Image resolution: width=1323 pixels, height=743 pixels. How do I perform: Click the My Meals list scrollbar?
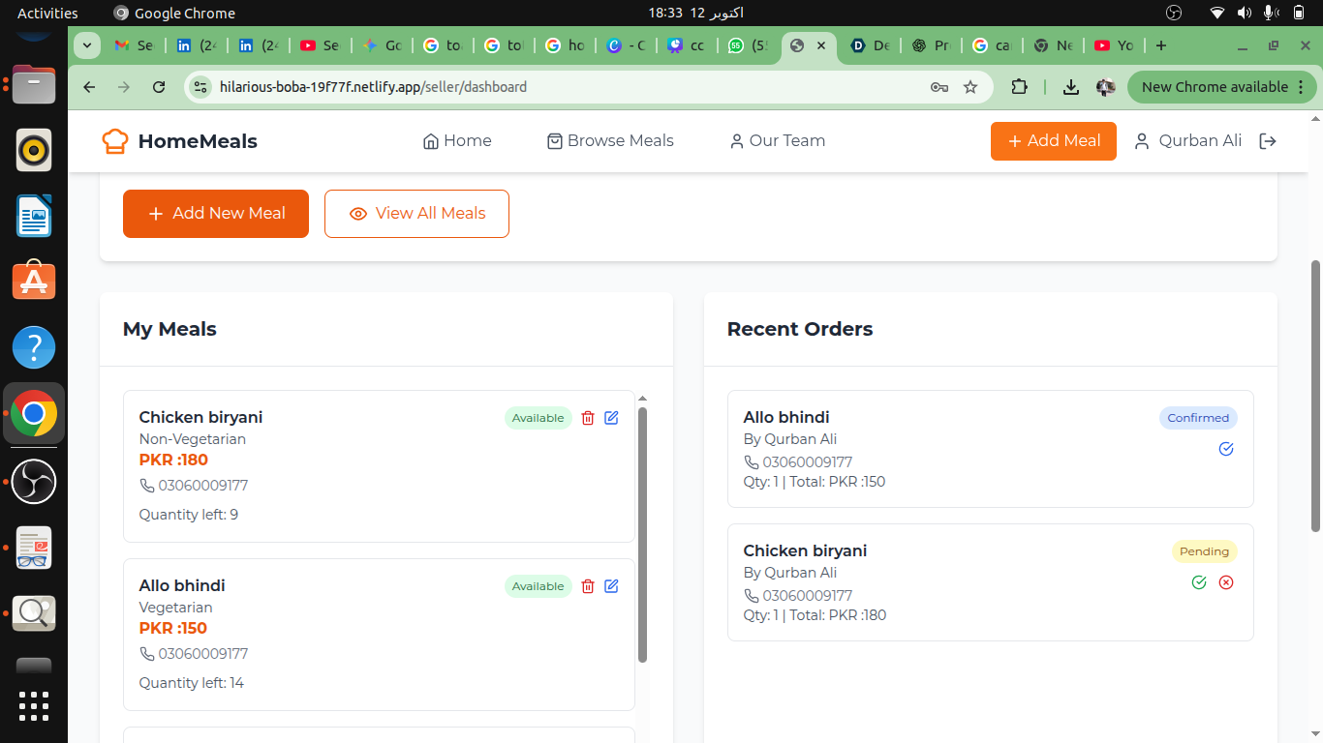click(642, 534)
